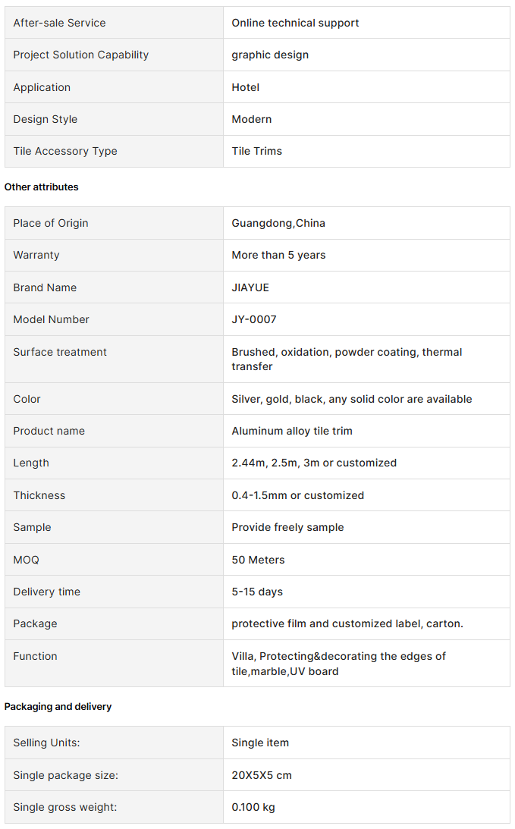The image size is (515, 829).
Task: Click the 'Packaging and delivery' heading
Action: [58, 707]
